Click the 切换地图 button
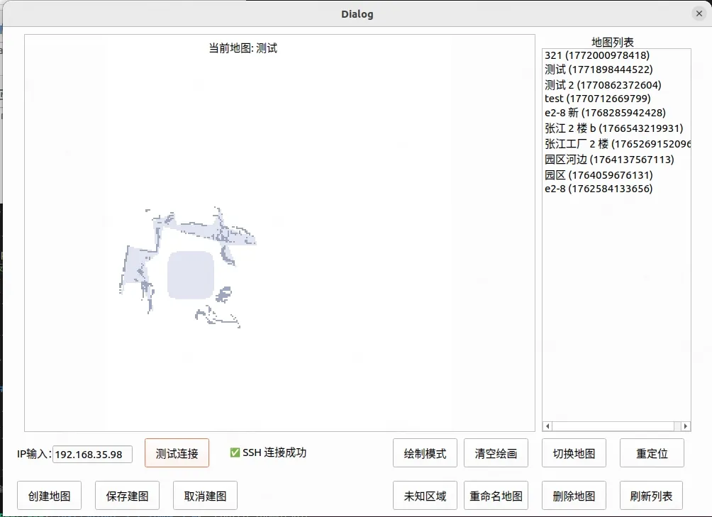Viewport: 712px width, 517px height. pyautogui.click(x=574, y=453)
